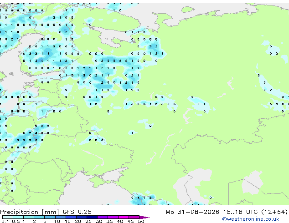Click the Mo 31-08-2026 date text

tap(193, 212)
